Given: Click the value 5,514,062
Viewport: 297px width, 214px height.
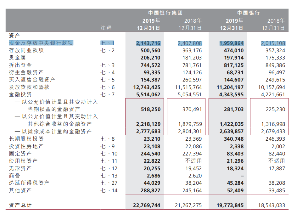Looking at the screenshot, I should 148,95.
